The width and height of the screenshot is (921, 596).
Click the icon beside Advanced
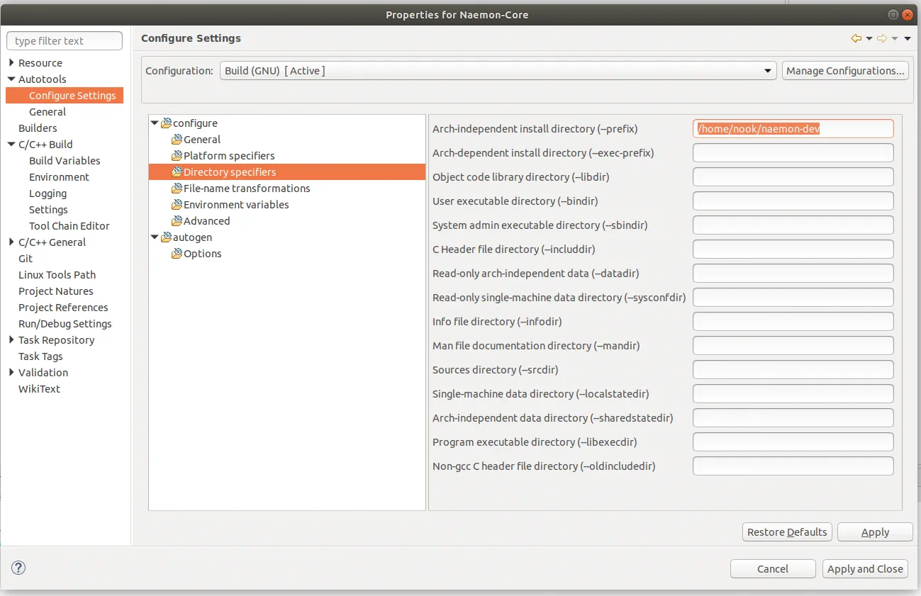coord(177,221)
